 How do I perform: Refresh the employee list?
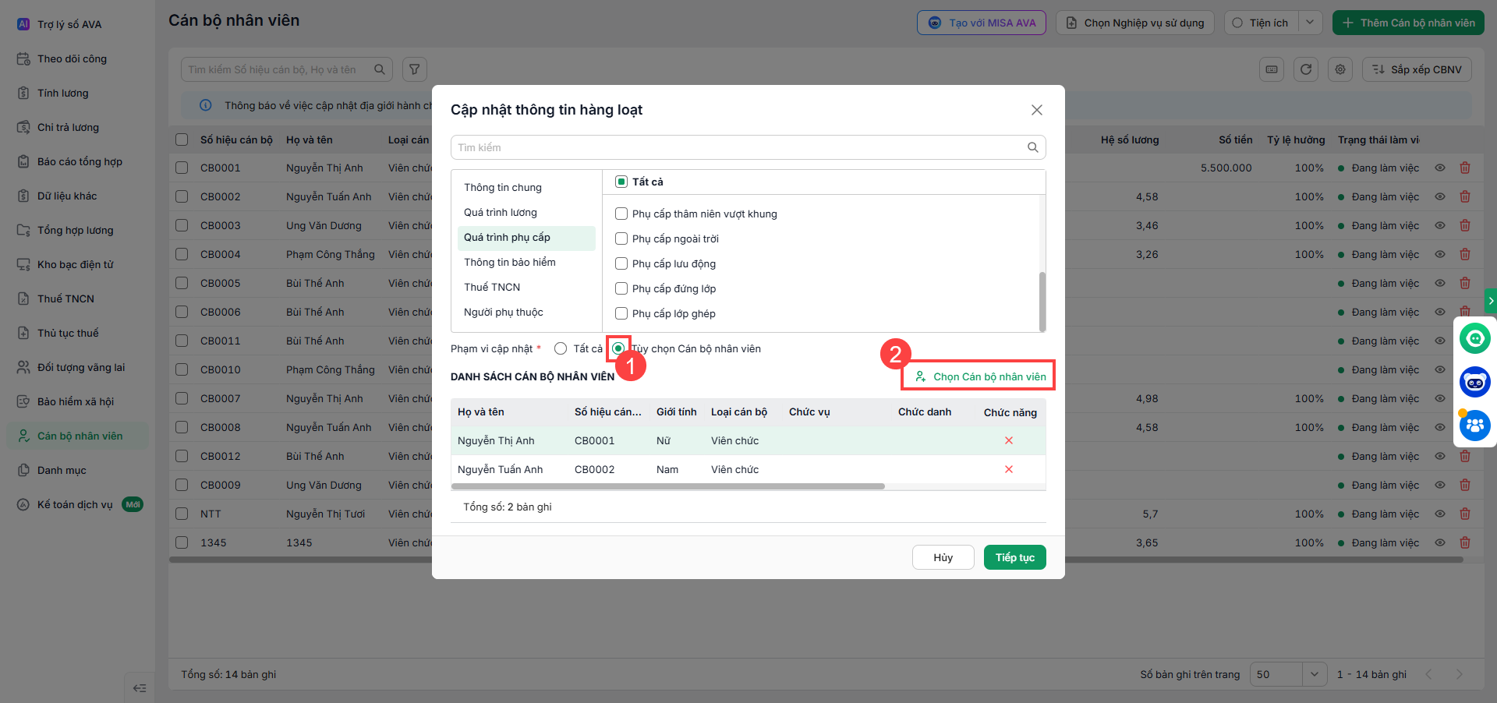(1306, 69)
